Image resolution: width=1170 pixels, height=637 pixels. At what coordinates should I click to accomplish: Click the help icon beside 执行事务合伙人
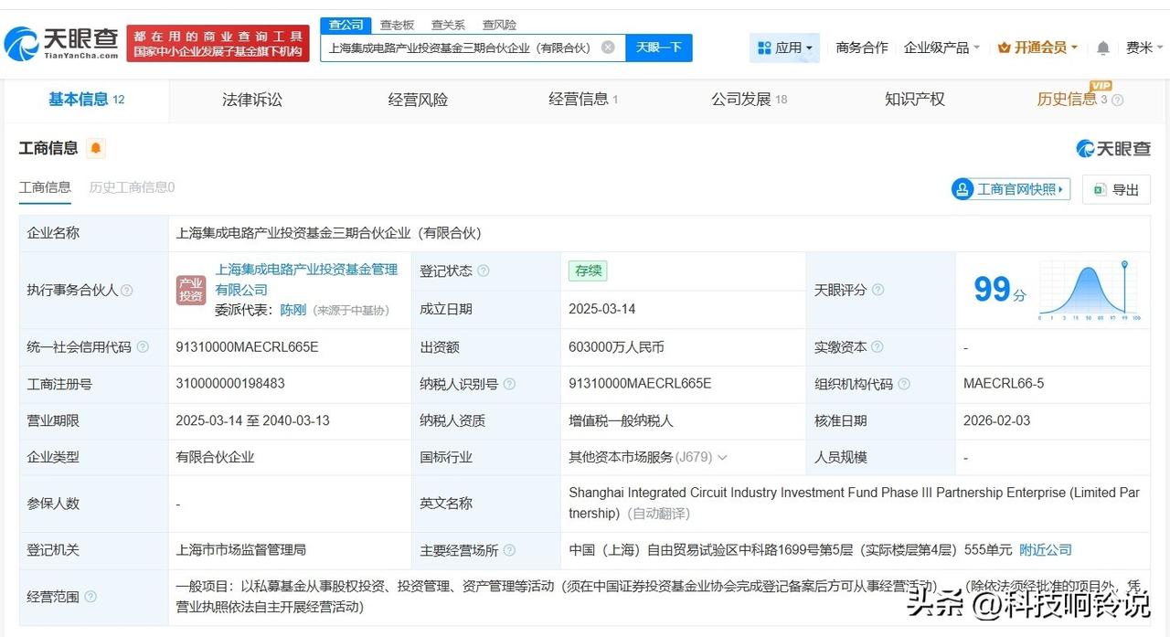tap(127, 290)
